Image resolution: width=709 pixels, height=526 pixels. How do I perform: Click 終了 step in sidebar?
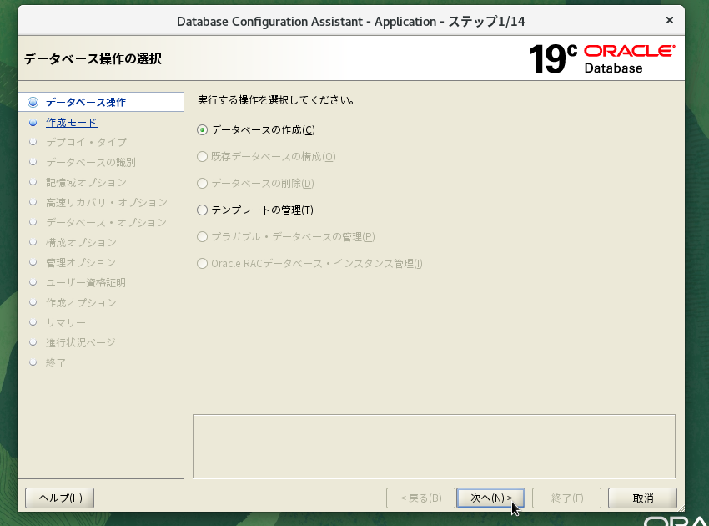point(56,362)
